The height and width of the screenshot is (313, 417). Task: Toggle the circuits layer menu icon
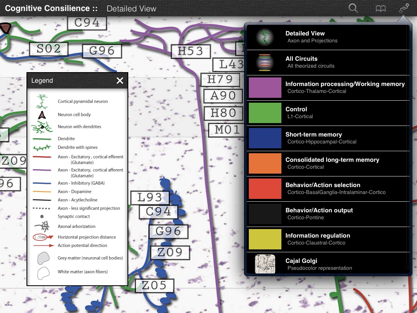pos(404,9)
